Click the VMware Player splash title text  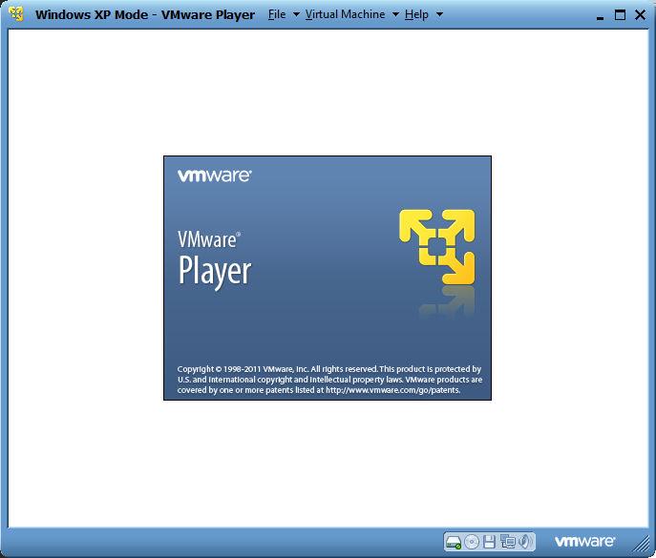click(214, 259)
